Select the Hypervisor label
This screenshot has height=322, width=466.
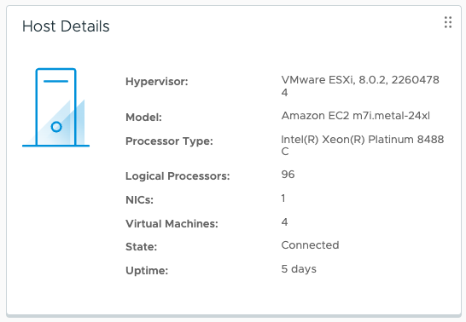point(157,82)
